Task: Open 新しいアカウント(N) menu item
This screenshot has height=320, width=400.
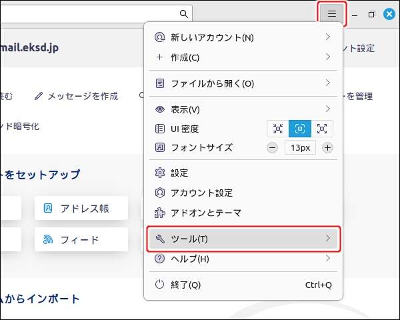Action: (x=243, y=37)
